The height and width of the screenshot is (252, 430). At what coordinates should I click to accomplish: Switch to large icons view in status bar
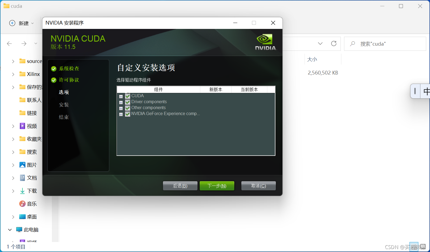(x=423, y=246)
